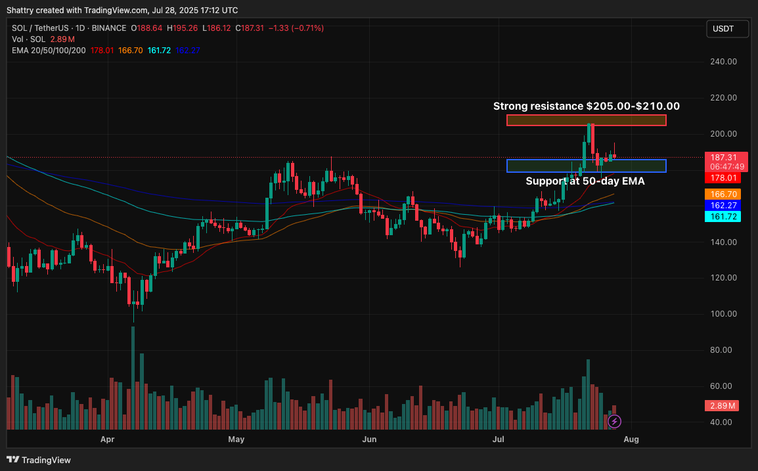Click the red 178.01 EMA price label
Viewport: 758px width, 471px height.
point(723,177)
